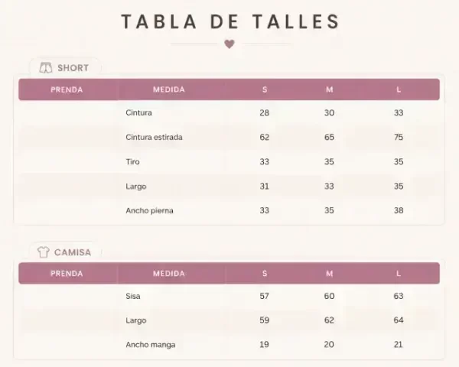Click the Tiro measurement label
Screen dimensions: 459x367
coord(132,161)
